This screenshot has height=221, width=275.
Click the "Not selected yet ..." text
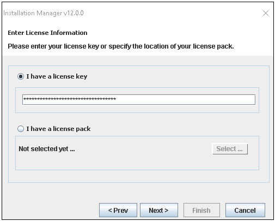pos(47,149)
